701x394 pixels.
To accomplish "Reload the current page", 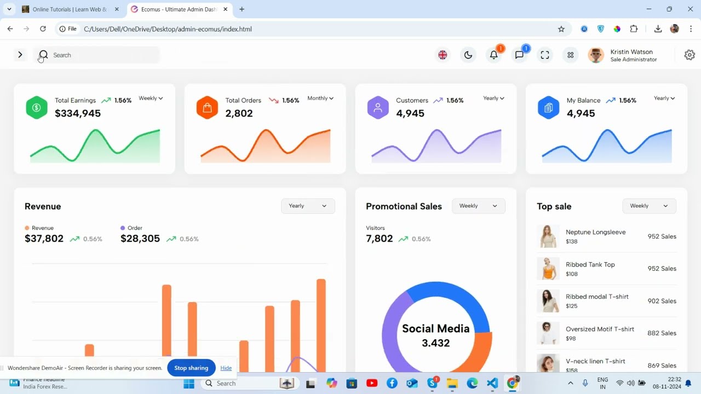I will 43,29.
